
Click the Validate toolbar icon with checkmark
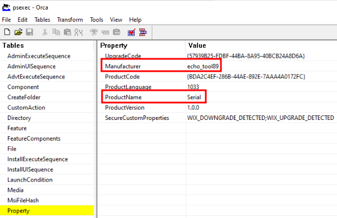click(x=132, y=32)
